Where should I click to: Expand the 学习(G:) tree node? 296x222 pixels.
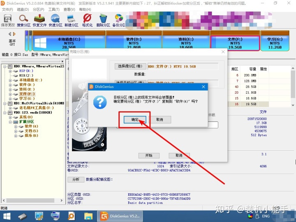click(x=10, y=99)
